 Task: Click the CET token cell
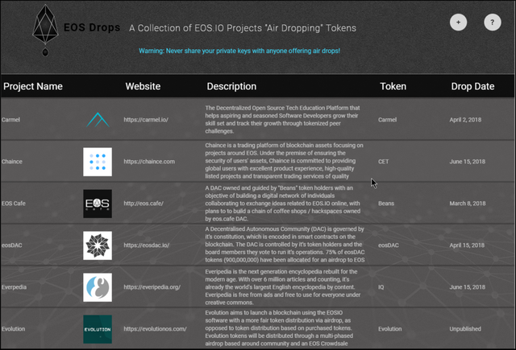[384, 162]
